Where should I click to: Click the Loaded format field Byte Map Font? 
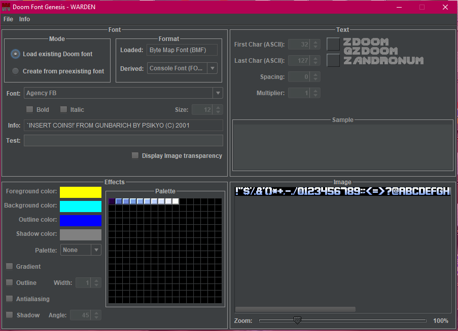coord(182,50)
